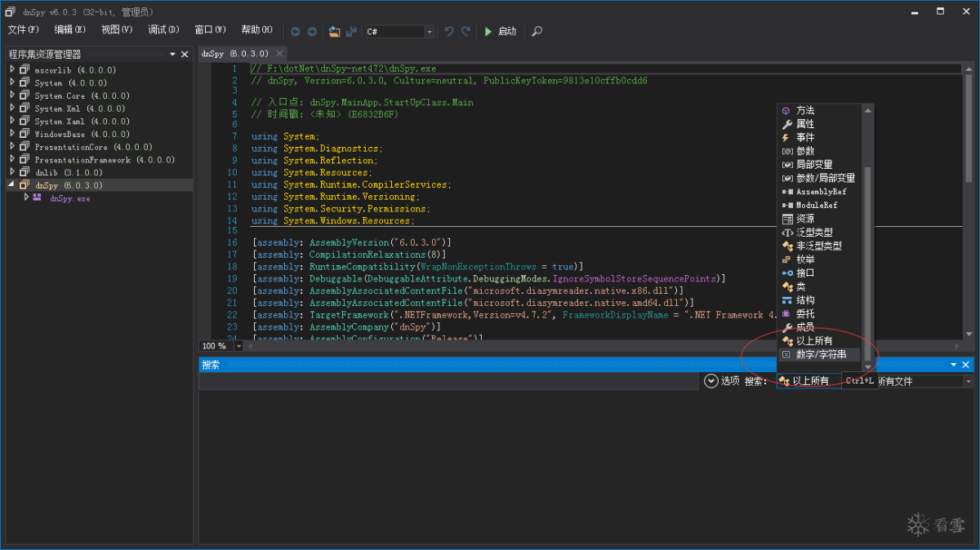Viewport: 980px width, 550px height.
Task: Choose 委托 in the search type list
Action: [x=820, y=313]
